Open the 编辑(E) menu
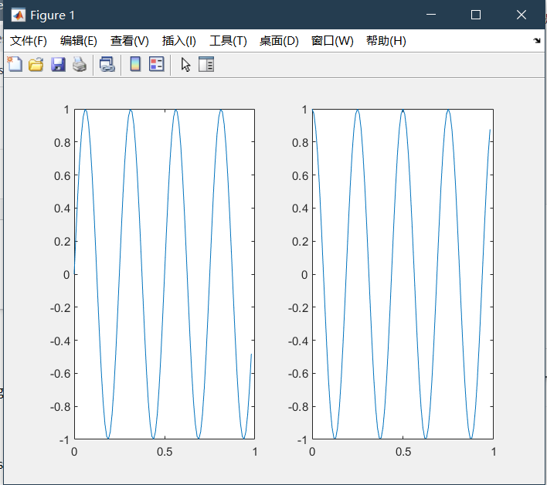 (x=79, y=41)
